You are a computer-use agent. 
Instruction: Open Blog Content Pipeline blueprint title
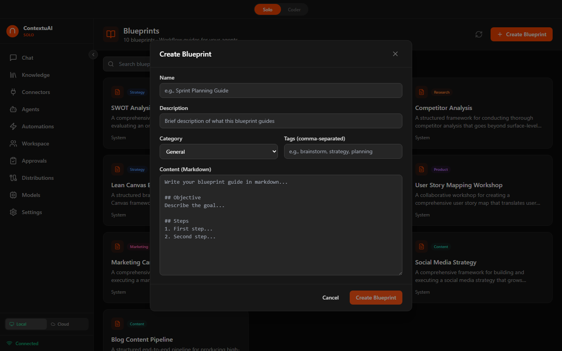click(x=142, y=340)
